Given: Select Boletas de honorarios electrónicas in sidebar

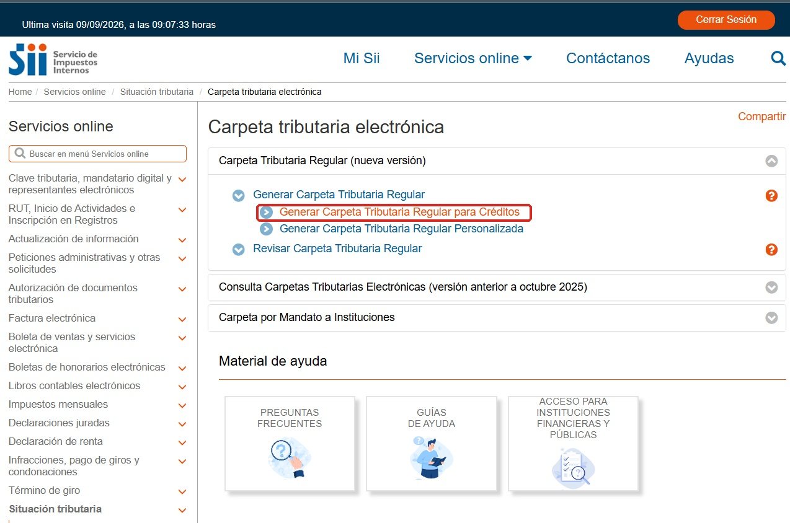Looking at the screenshot, I should tap(87, 367).
